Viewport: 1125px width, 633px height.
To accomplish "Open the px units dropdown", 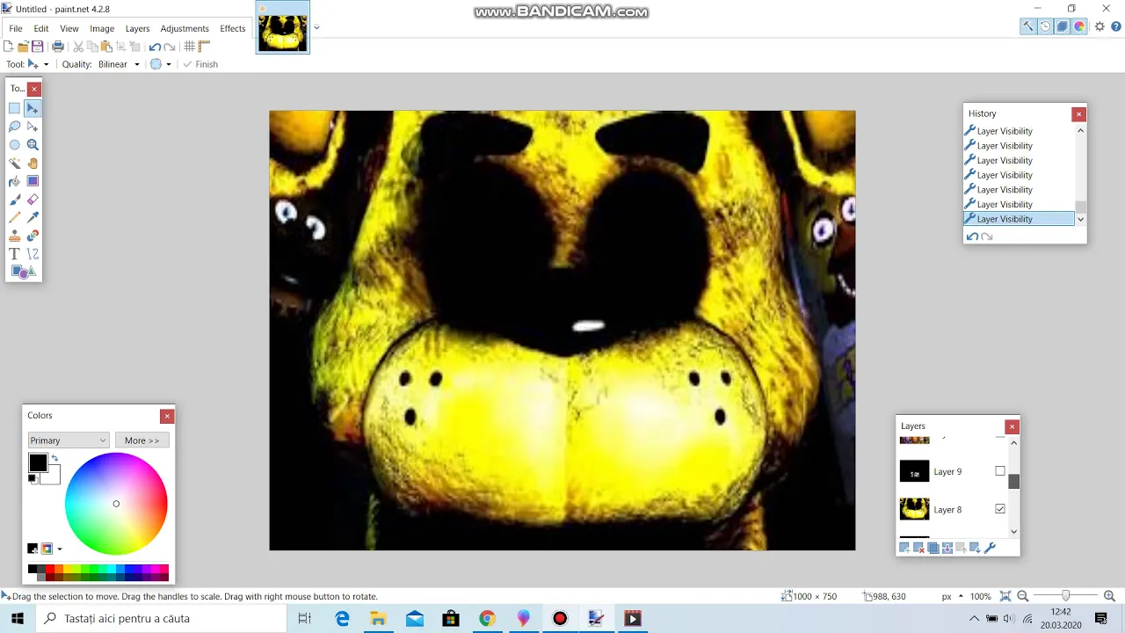I will 953,596.
